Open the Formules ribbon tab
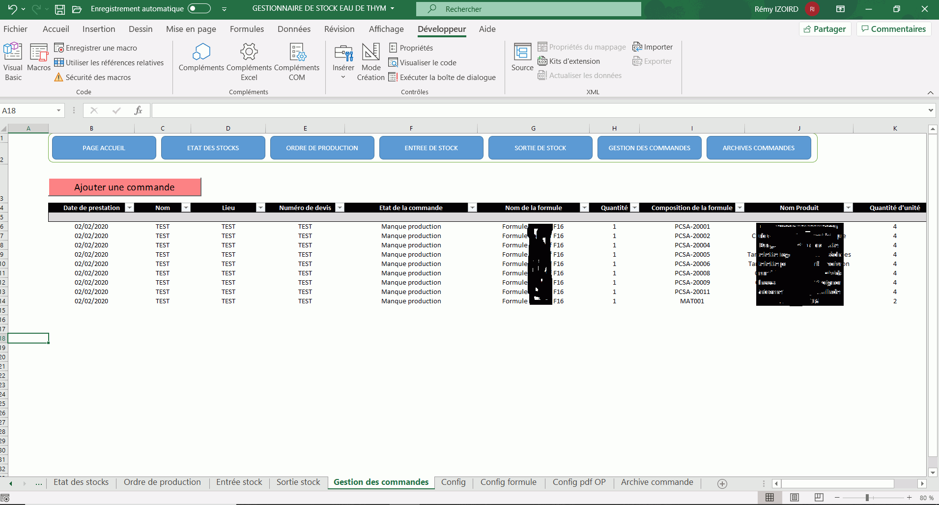This screenshot has height=505, width=939. [x=247, y=29]
